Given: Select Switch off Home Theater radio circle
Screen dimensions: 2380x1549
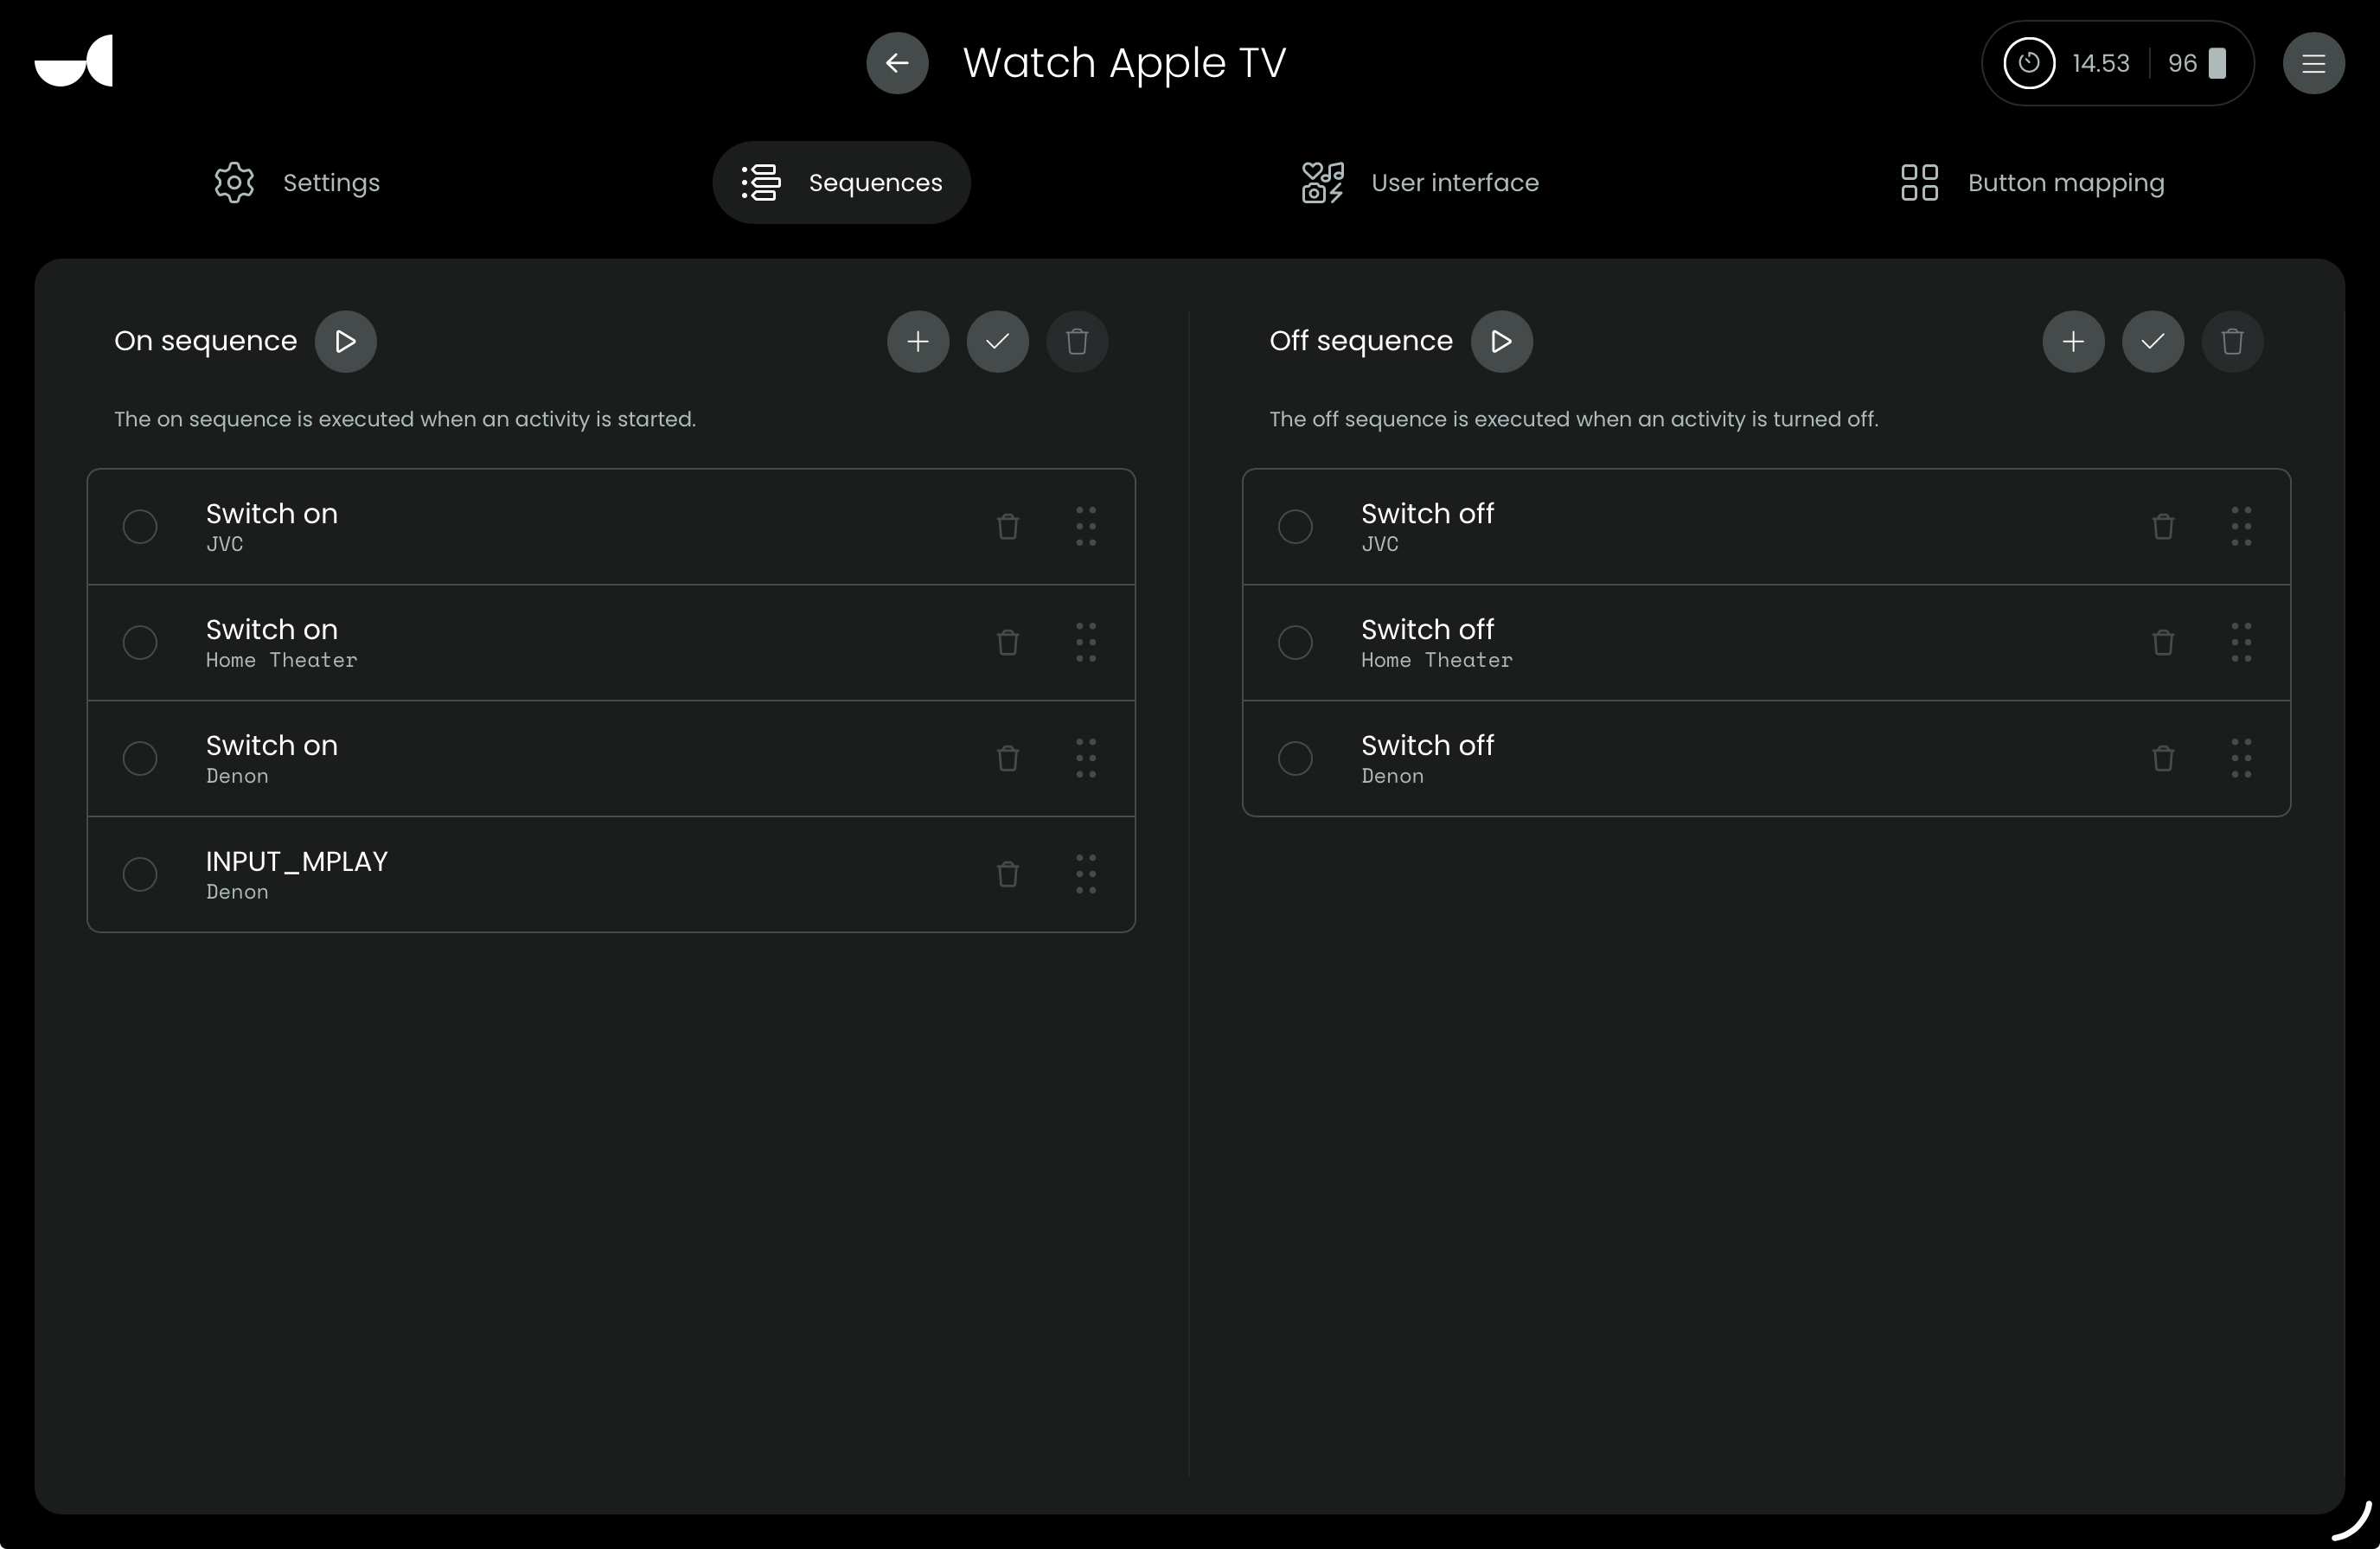Looking at the screenshot, I should (x=1295, y=642).
